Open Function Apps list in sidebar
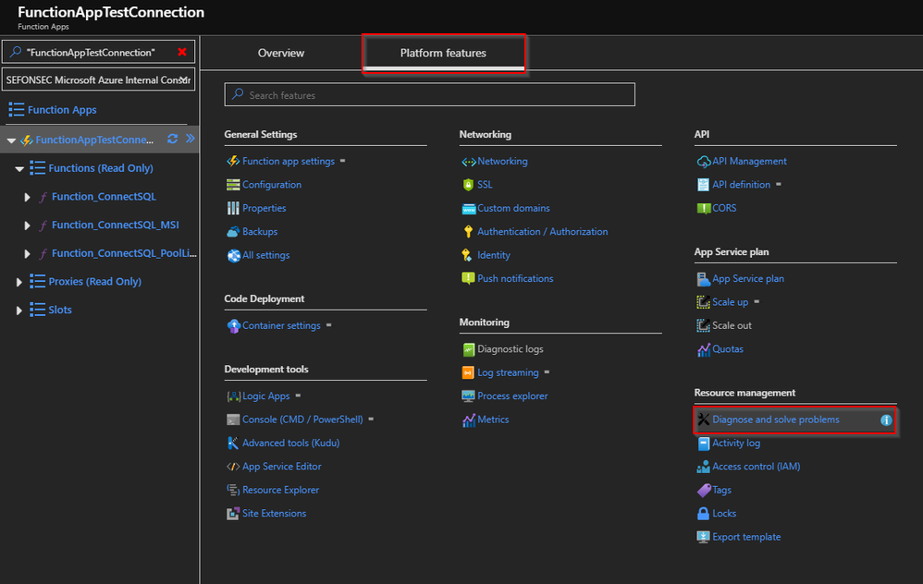The width and height of the screenshot is (923, 584). tap(61, 110)
